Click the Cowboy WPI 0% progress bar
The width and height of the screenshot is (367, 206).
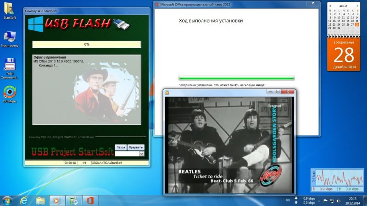point(87,44)
